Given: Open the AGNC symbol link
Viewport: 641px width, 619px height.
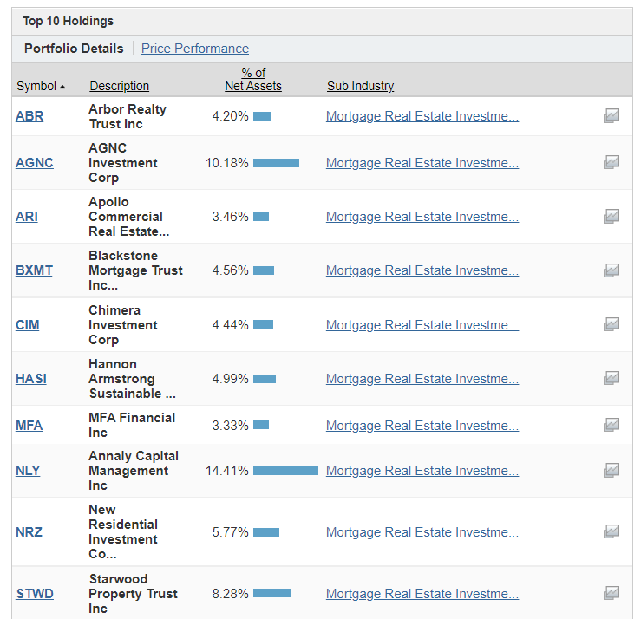Looking at the screenshot, I should (35, 163).
